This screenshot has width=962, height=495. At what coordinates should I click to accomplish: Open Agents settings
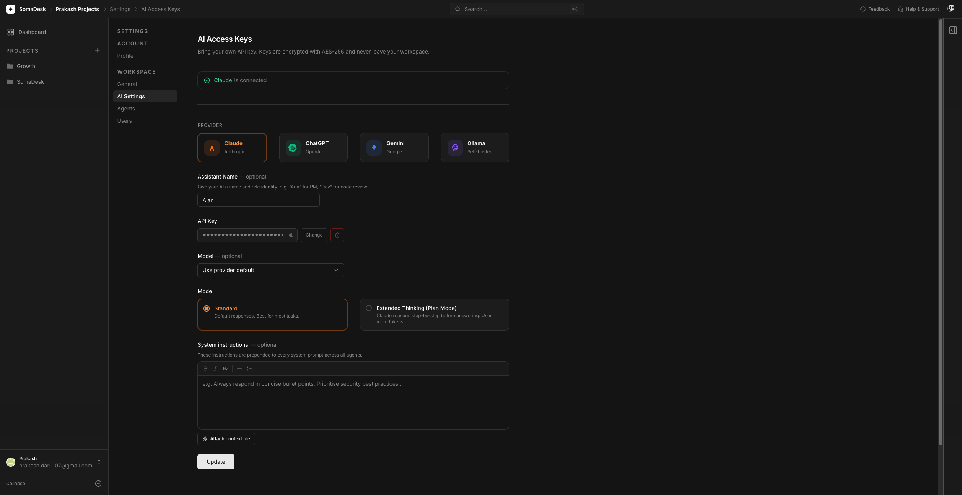click(126, 109)
